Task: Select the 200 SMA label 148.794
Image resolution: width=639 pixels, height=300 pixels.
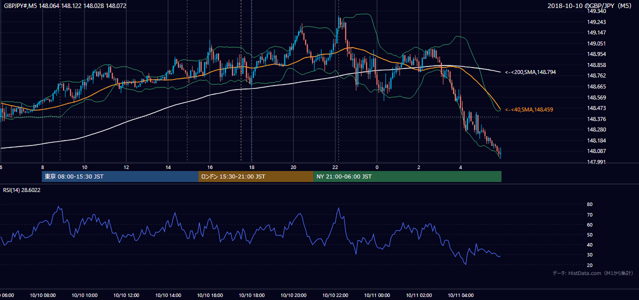Action: pyautogui.click(x=530, y=72)
